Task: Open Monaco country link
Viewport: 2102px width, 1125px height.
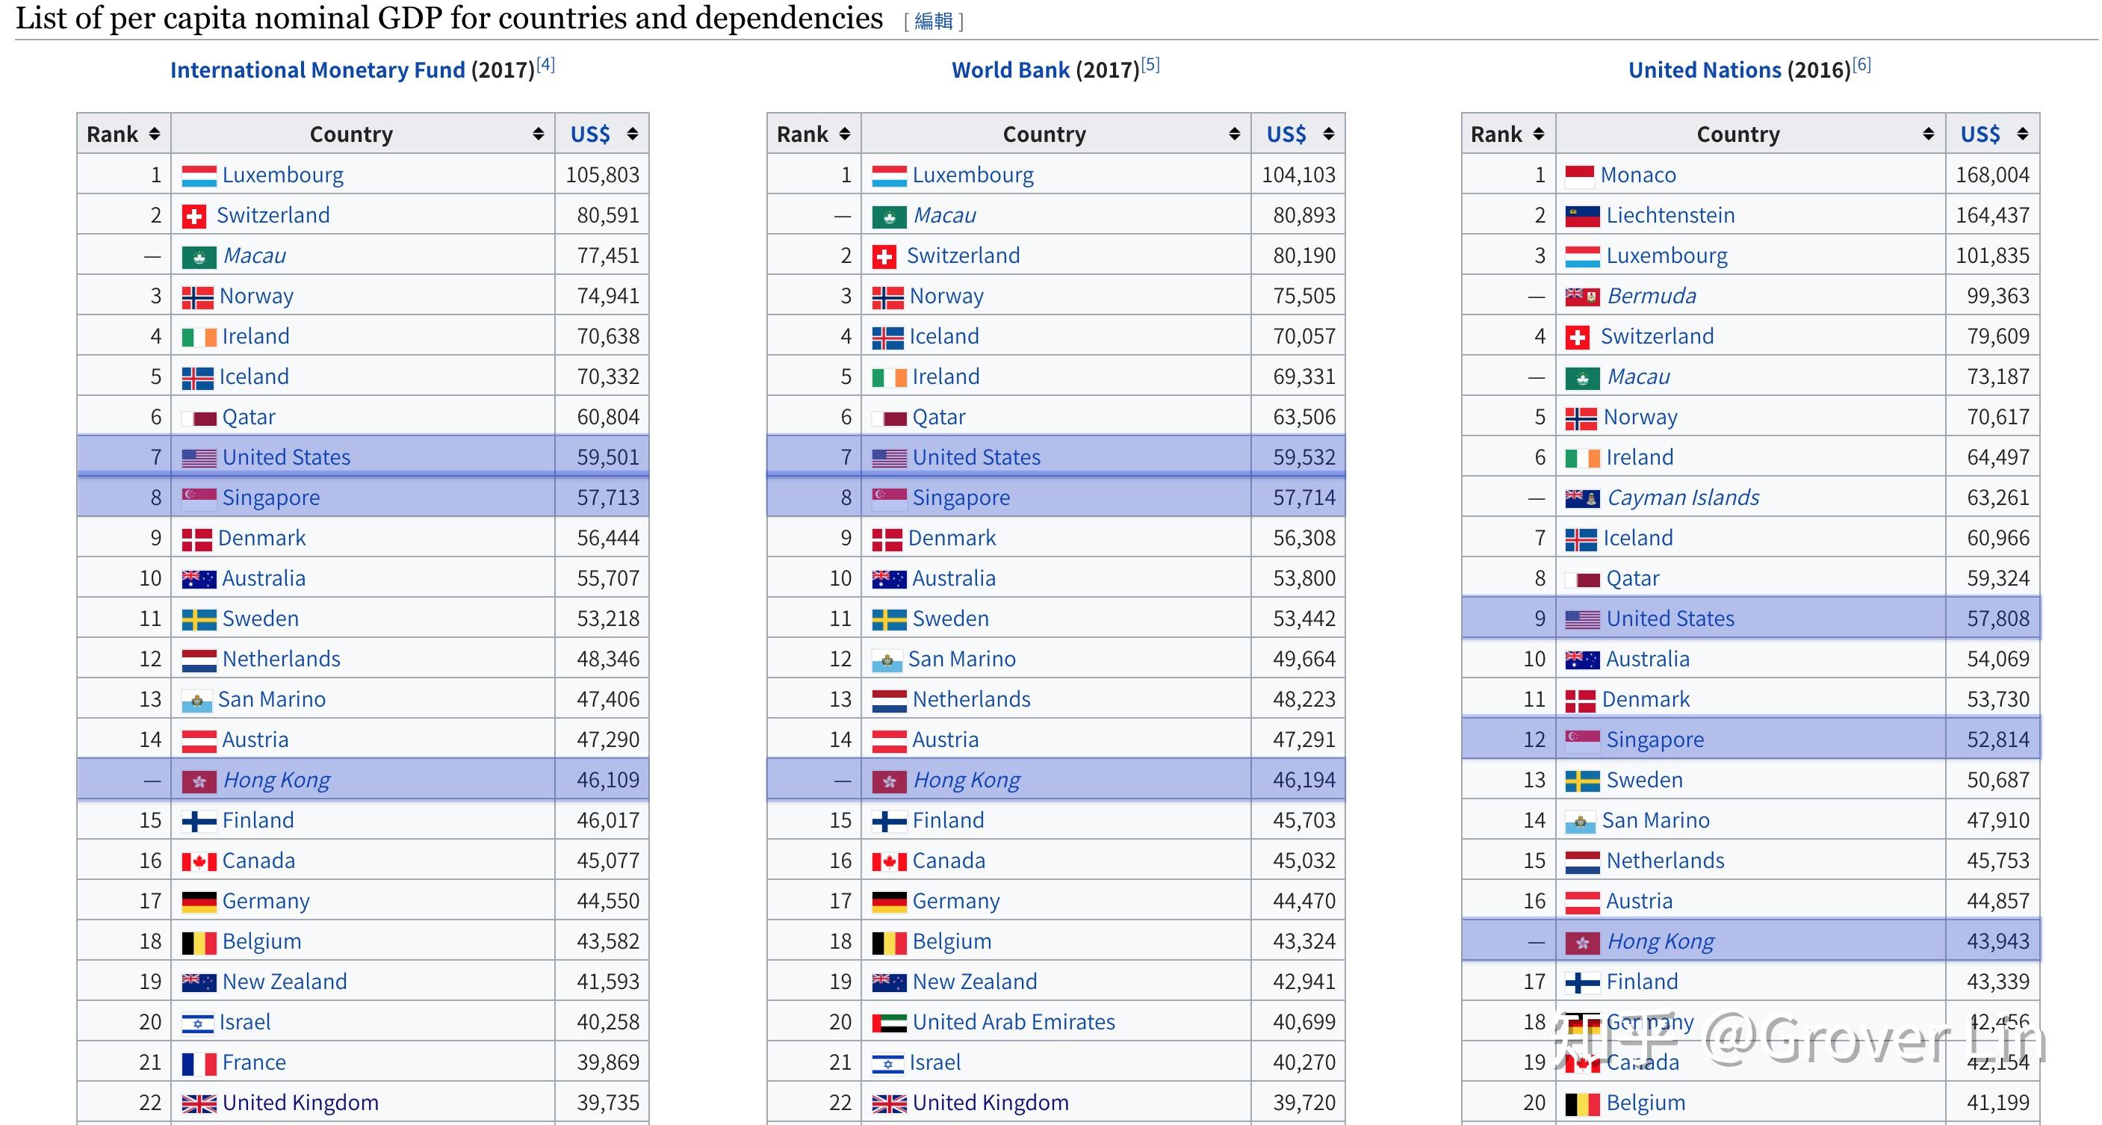Action: click(1637, 176)
